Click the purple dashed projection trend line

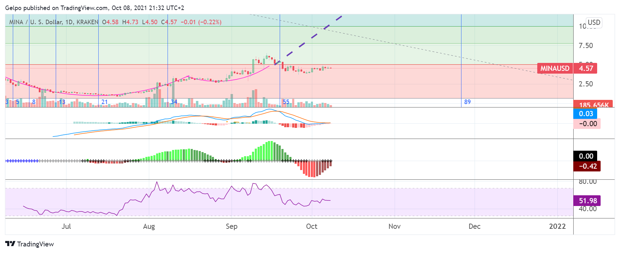[x=308, y=40]
